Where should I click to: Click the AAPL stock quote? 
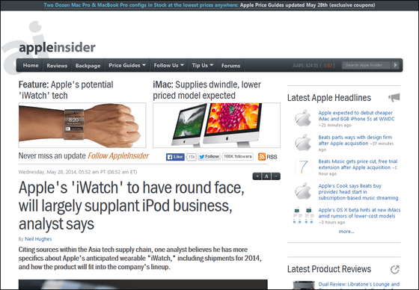314,66
